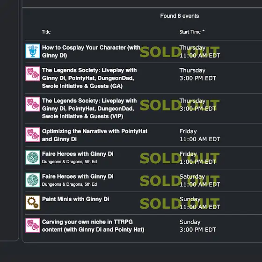
Task: Open Carving your own niche in TTRPG event
Action: [93, 226]
